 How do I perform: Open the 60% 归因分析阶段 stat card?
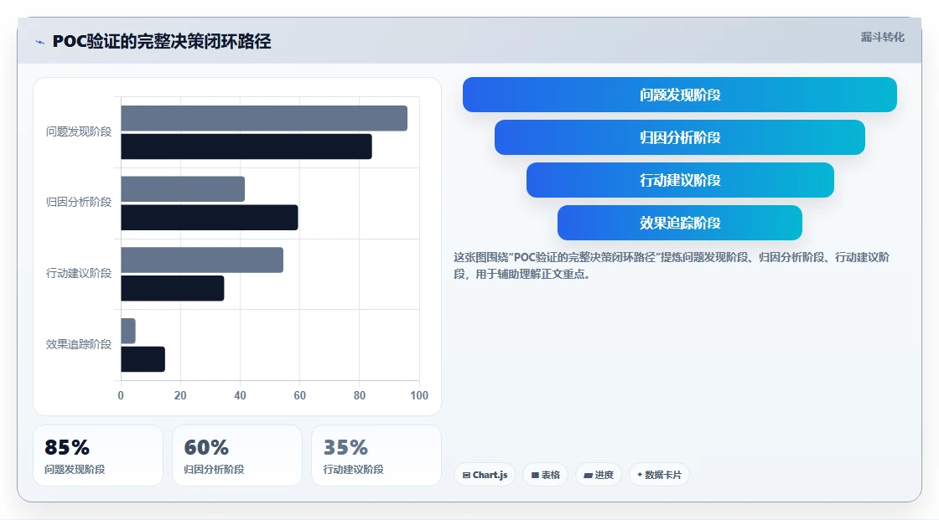[237, 456]
